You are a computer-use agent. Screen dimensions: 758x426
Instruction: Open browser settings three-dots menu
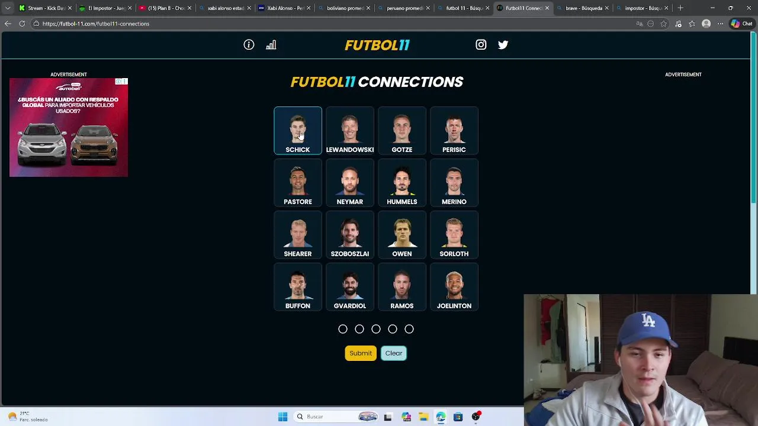[x=720, y=24]
